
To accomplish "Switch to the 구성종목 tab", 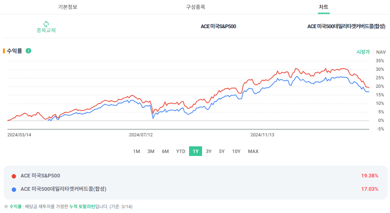I will (x=195, y=7).
